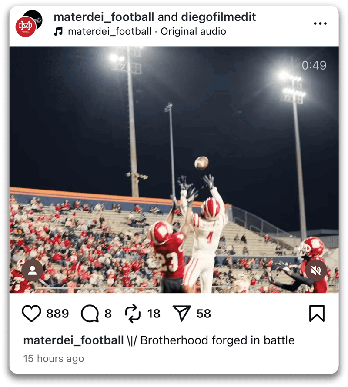348x387 pixels.
Task: Open the diegofilmedit collaborator profile
Action: 218,17
